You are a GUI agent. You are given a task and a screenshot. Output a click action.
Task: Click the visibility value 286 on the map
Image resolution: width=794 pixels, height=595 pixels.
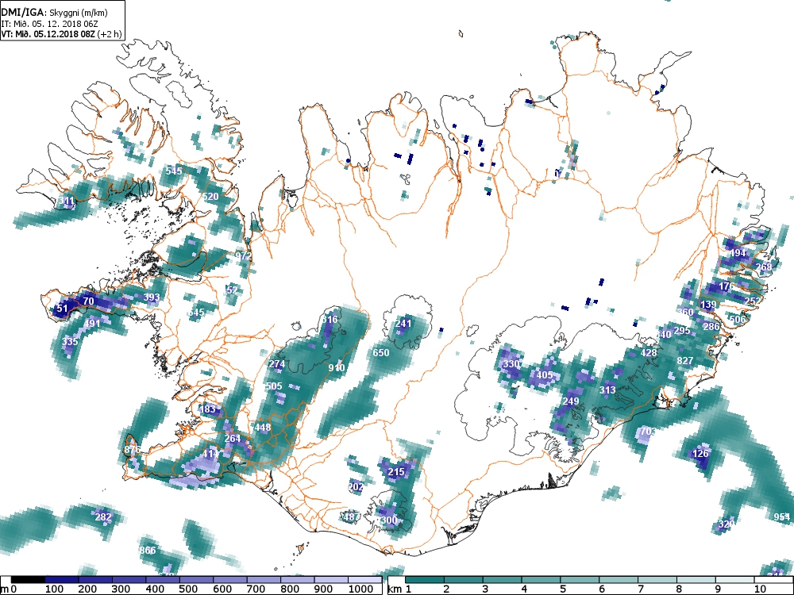coord(711,326)
